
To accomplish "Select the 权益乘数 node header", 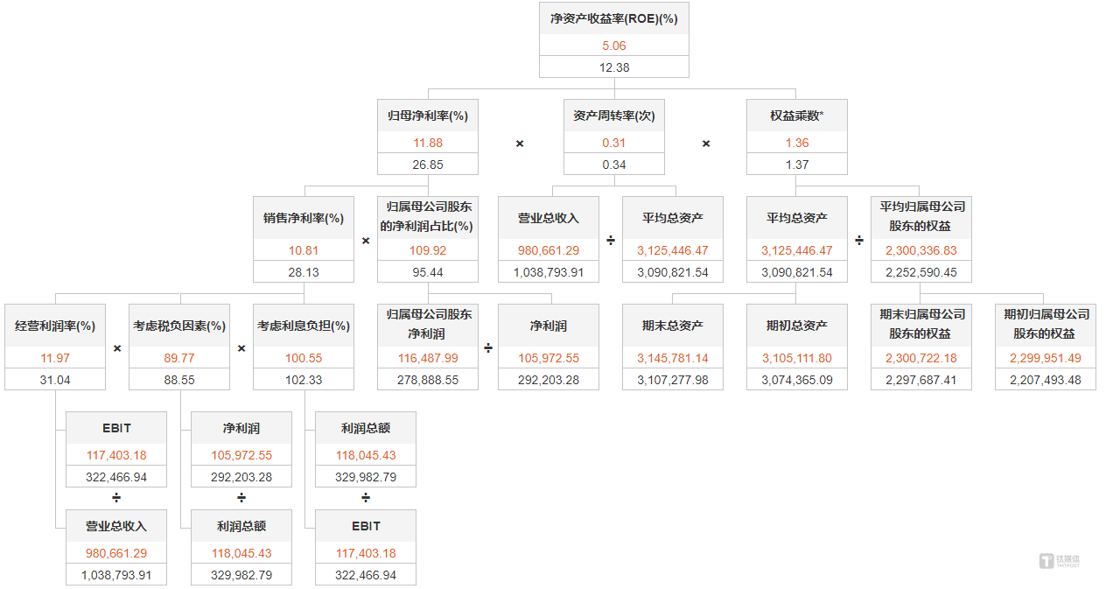I will 796,115.
